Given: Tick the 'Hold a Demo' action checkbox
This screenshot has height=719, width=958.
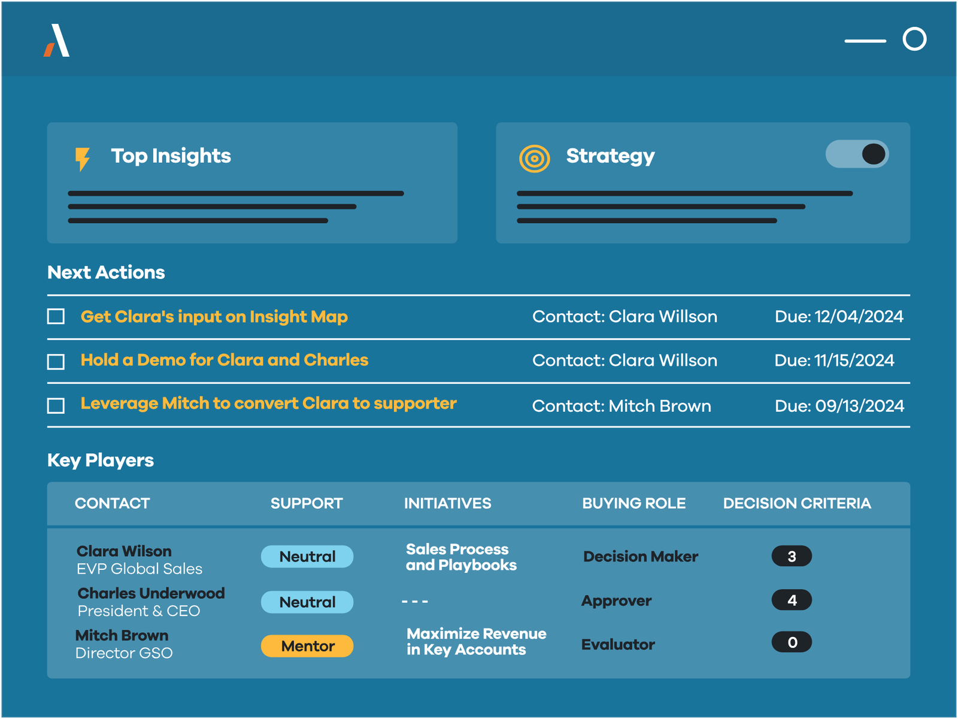Looking at the screenshot, I should [x=56, y=362].
